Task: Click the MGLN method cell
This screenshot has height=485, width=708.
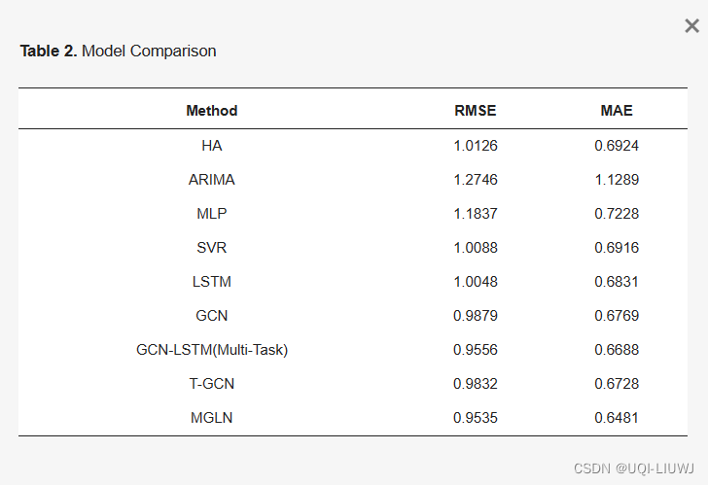Action: click(x=212, y=418)
